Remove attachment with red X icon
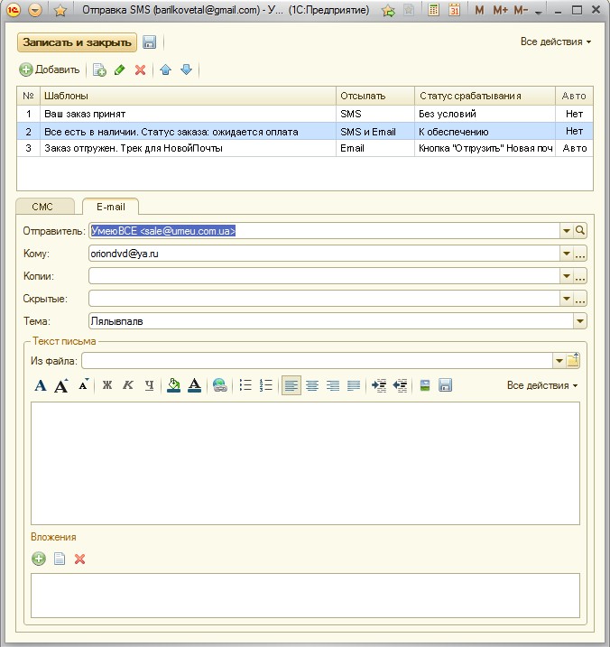The height and width of the screenshot is (647, 610). coord(79,559)
